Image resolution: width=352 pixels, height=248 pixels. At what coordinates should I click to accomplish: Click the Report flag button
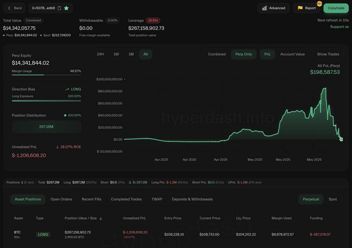[307, 8]
